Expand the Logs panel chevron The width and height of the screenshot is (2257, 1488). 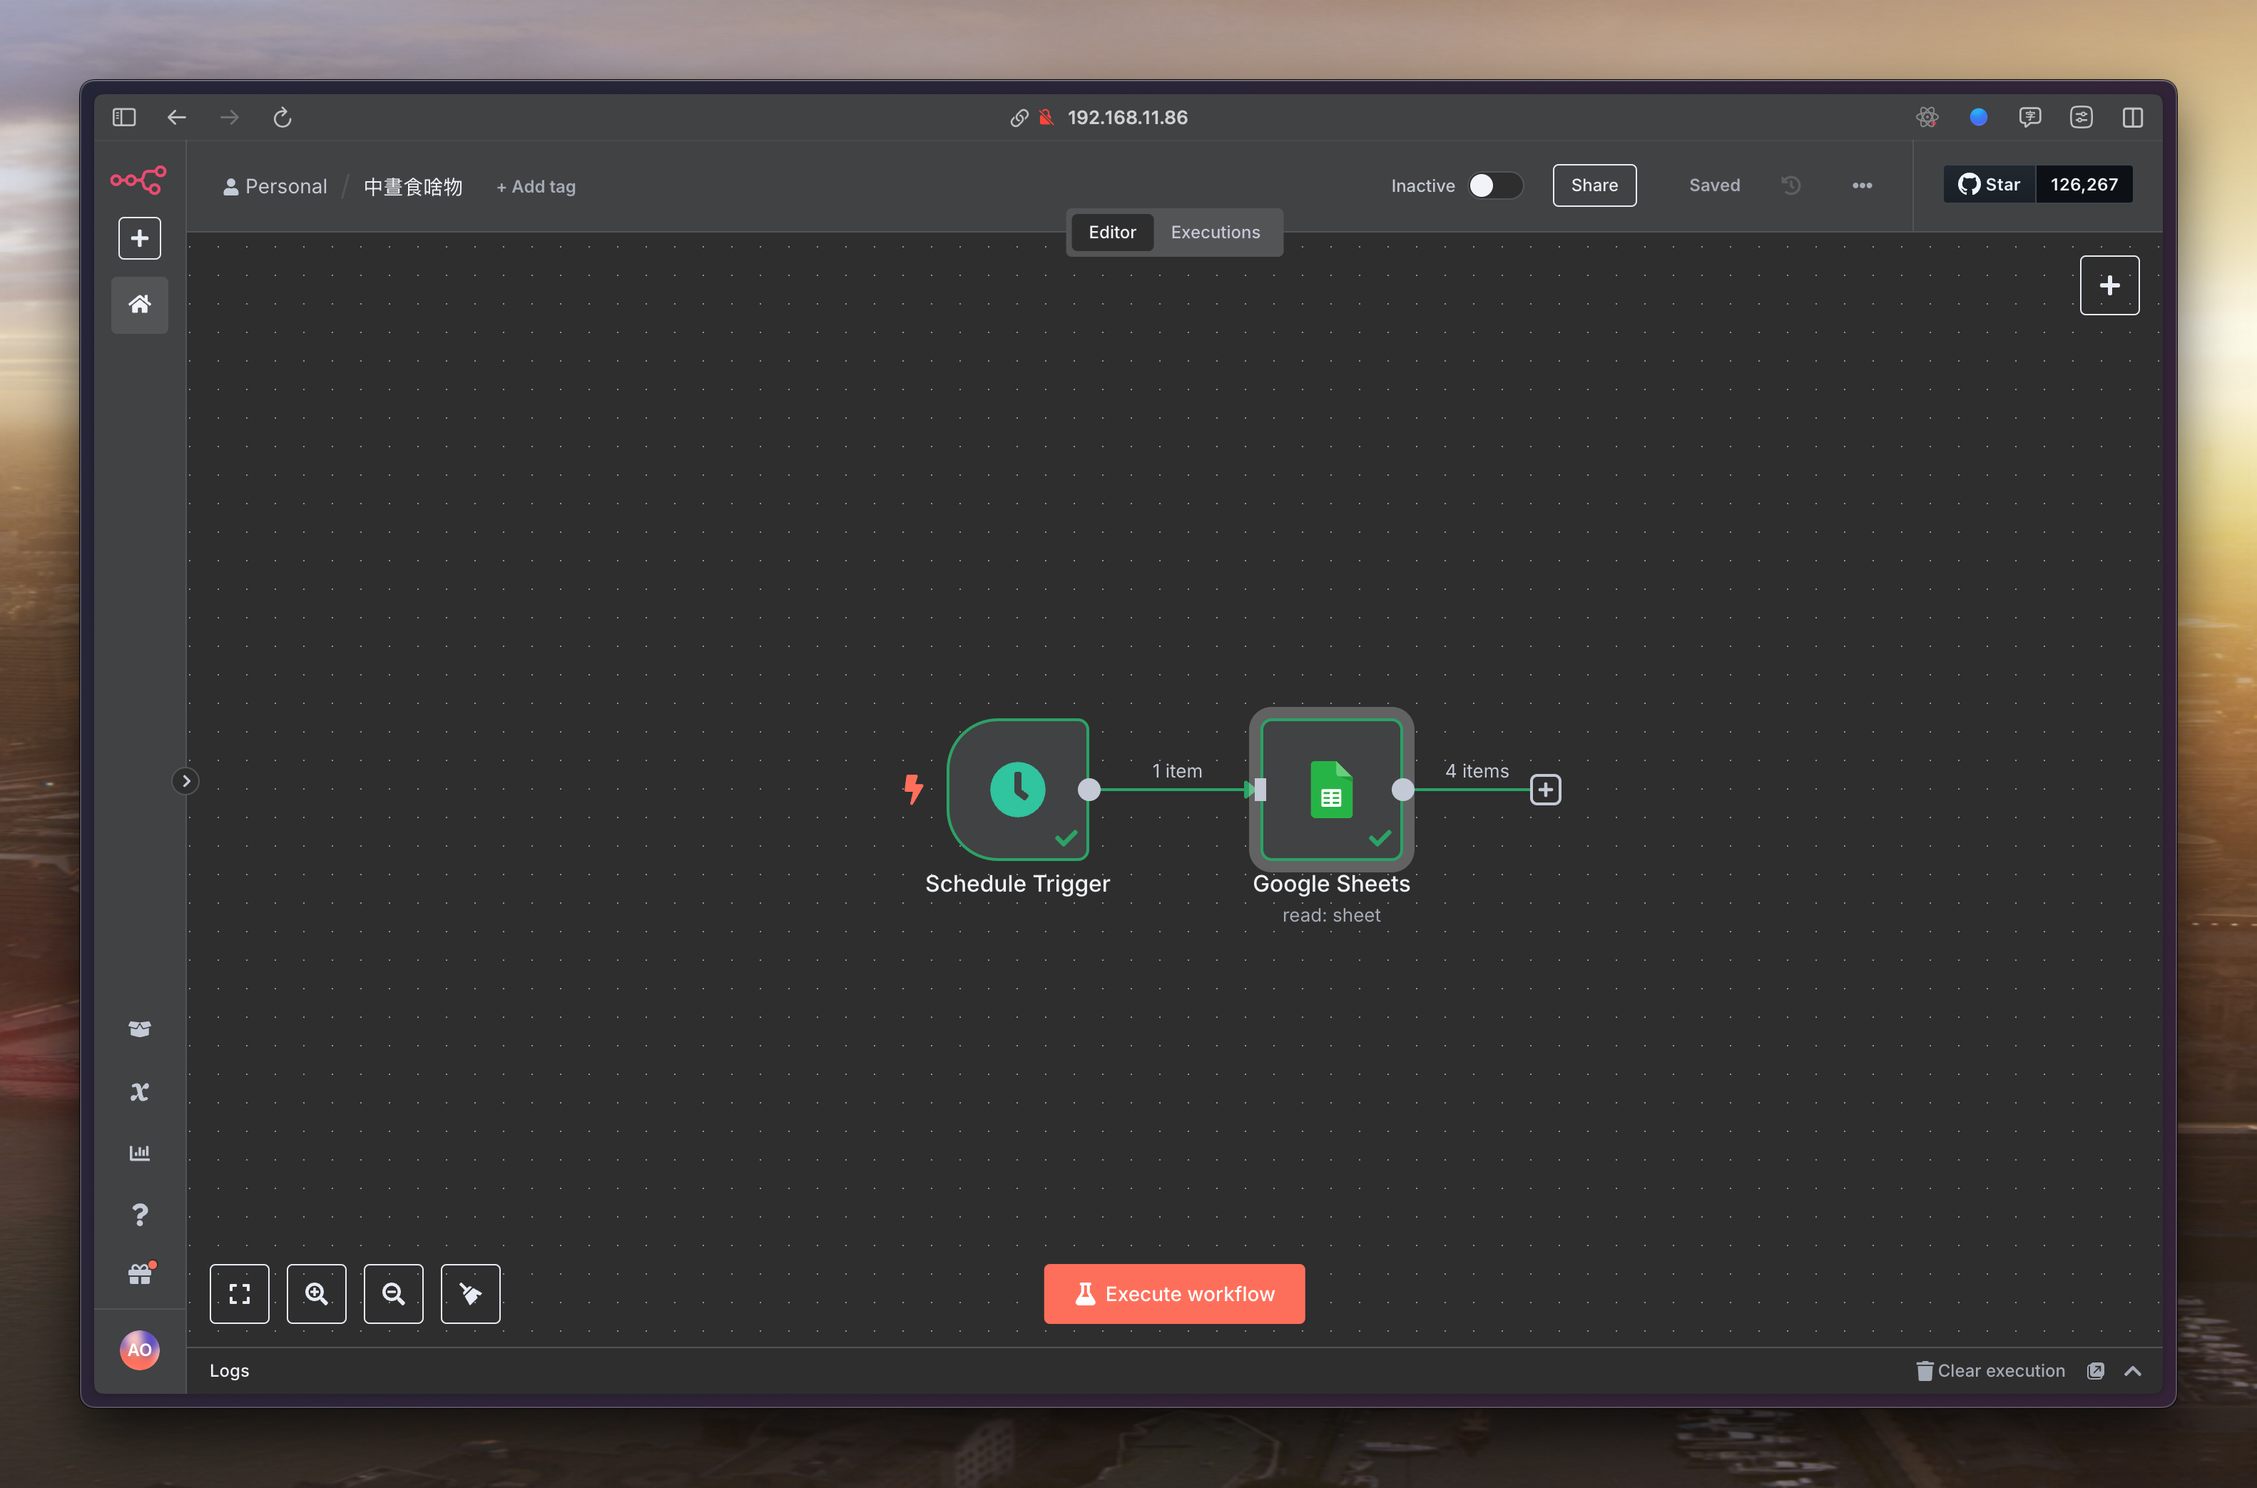[x=2133, y=1370]
